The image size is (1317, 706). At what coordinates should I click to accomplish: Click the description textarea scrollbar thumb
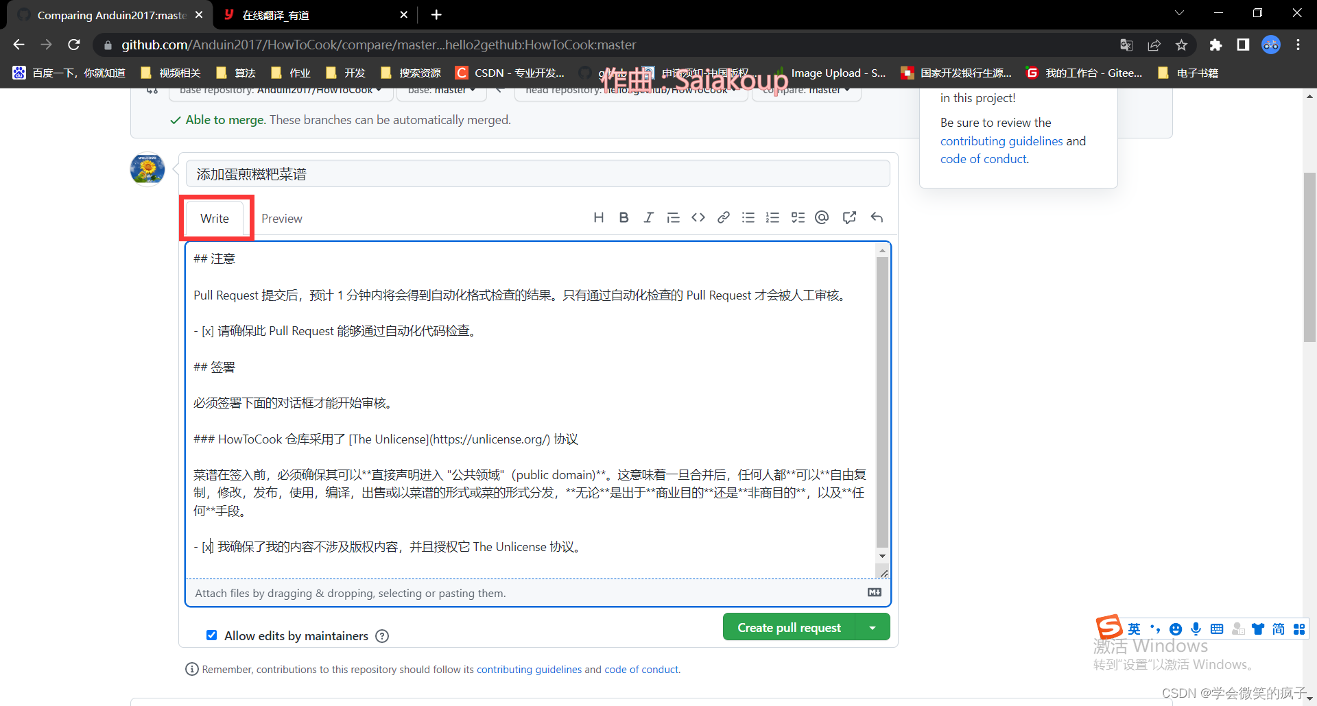click(x=882, y=402)
